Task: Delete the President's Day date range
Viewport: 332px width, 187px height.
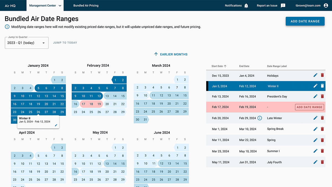Action: (x=322, y=96)
